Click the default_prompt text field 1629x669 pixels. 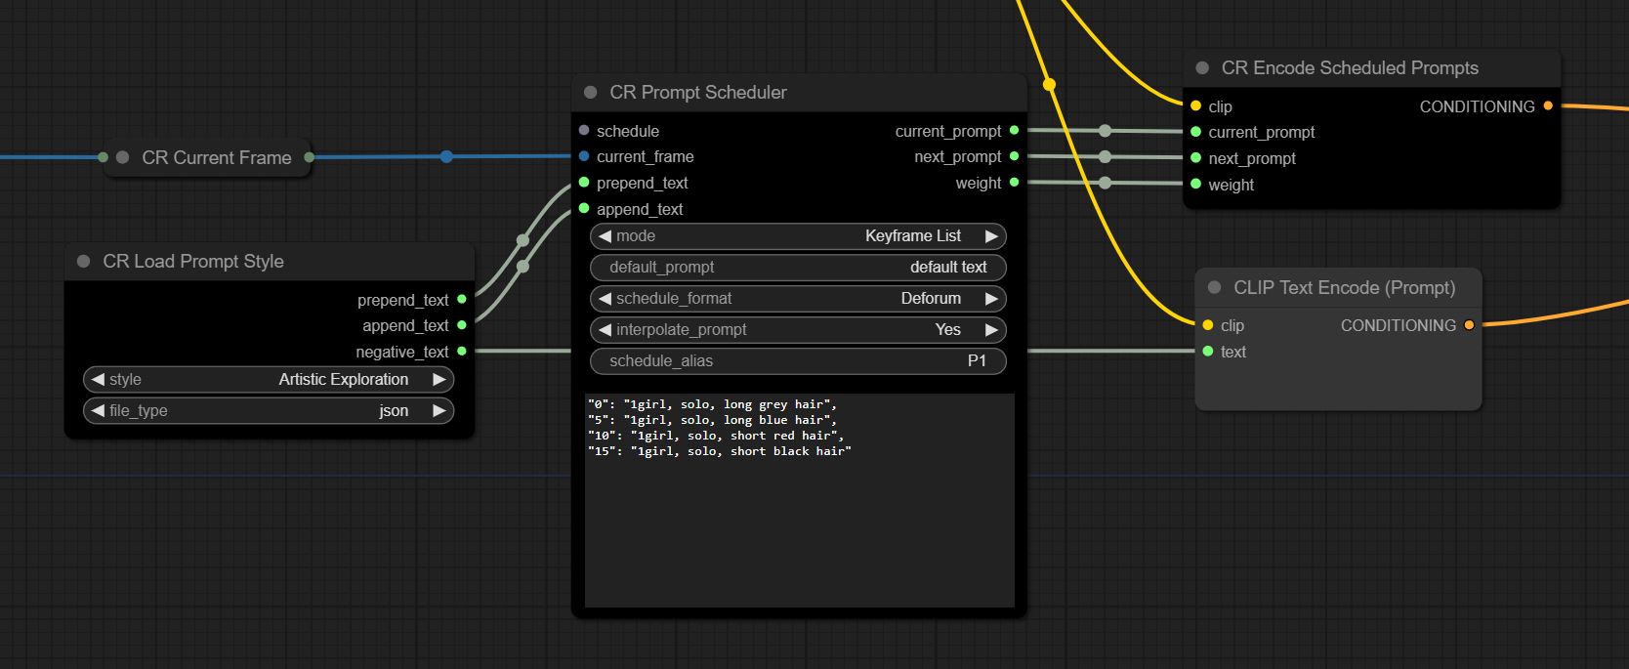point(798,267)
